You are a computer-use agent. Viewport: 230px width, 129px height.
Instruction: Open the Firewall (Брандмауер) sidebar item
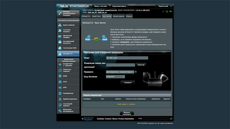68,93
